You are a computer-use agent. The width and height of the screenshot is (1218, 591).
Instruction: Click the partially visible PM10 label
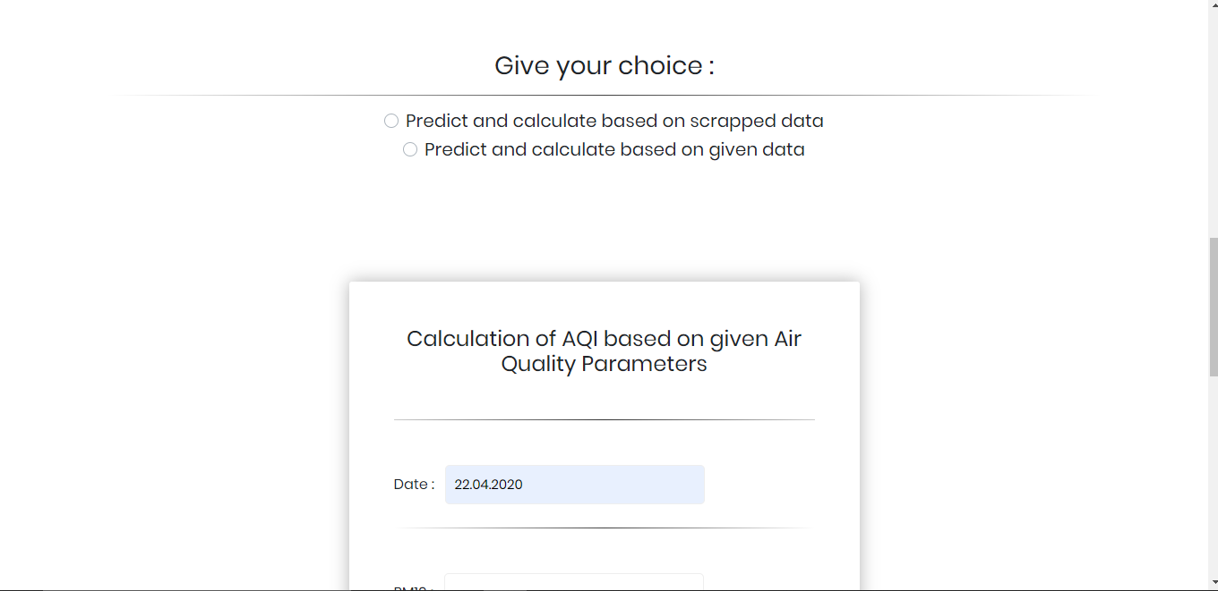tap(414, 587)
